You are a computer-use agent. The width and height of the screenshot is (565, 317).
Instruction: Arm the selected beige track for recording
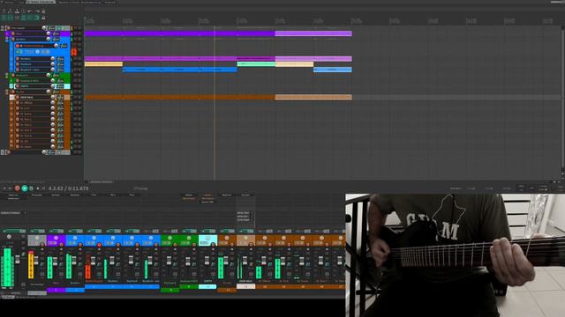click(x=18, y=98)
